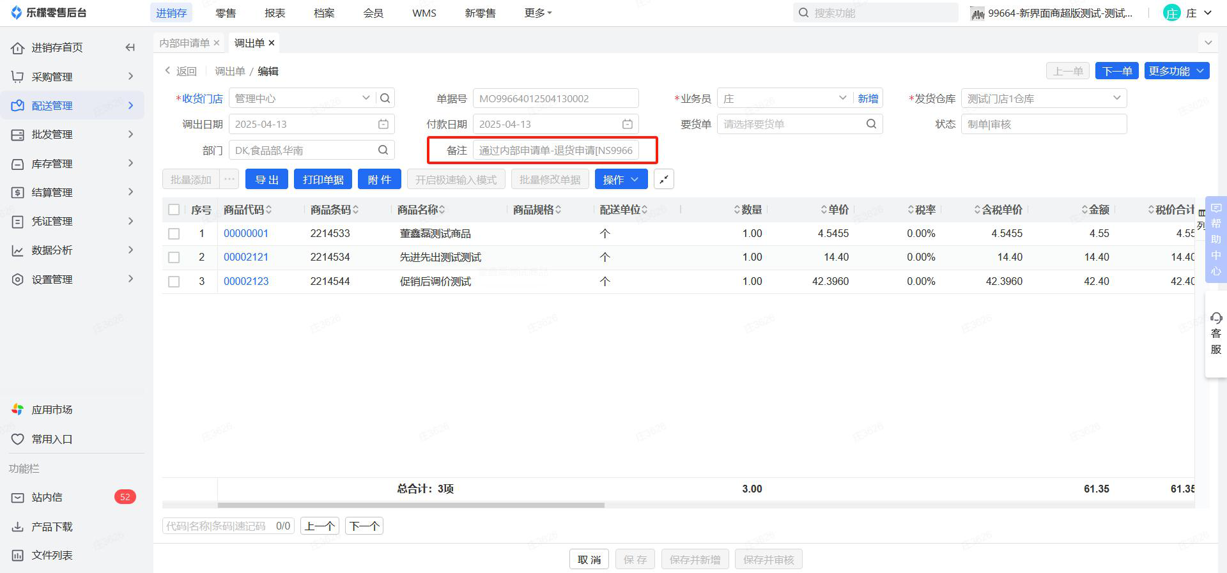Toggle the select-all header checkbox
The height and width of the screenshot is (573, 1227).
click(174, 210)
